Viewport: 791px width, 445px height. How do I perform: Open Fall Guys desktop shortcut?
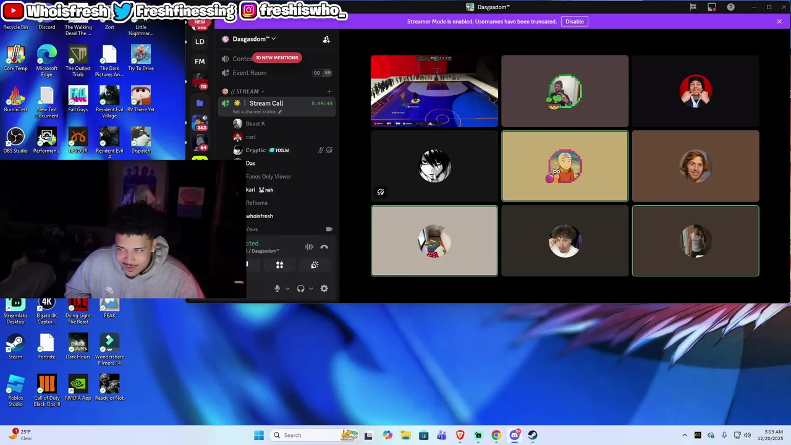(78, 100)
